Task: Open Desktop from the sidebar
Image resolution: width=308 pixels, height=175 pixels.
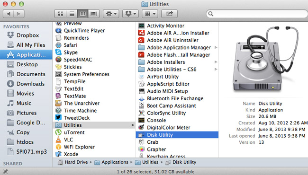Action: click(26, 64)
